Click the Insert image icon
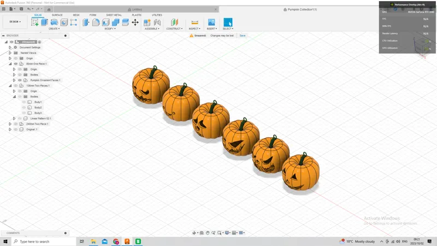 (x=211, y=22)
